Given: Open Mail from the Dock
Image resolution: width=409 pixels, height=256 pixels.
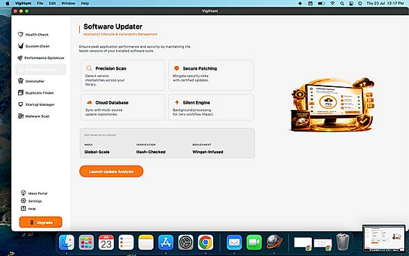Looking at the screenshot, I should (x=234, y=242).
